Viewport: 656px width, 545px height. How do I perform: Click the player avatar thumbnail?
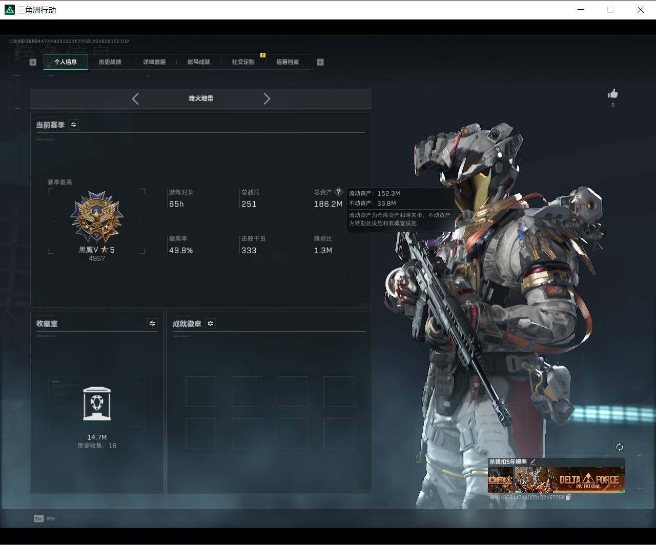coord(500,480)
